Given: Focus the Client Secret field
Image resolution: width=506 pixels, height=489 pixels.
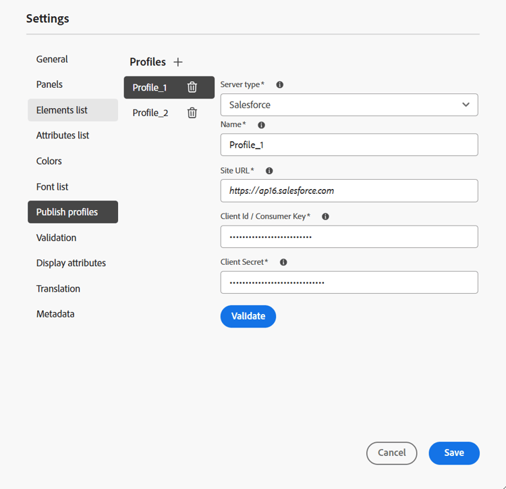Looking at the screenshot, I should tap(349, 282).
